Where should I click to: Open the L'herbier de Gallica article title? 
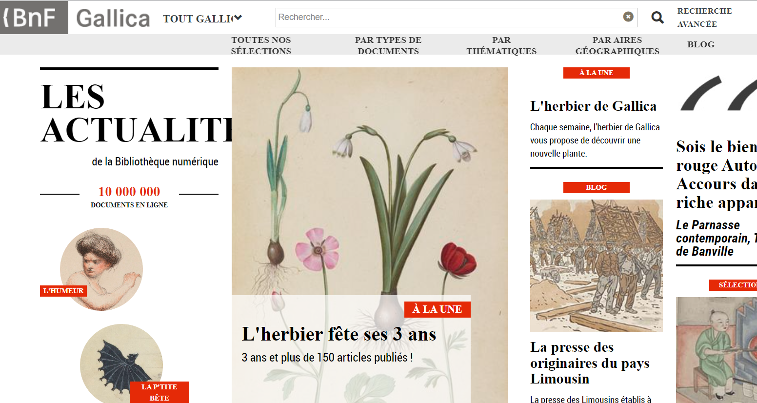[x=593, y=106]
